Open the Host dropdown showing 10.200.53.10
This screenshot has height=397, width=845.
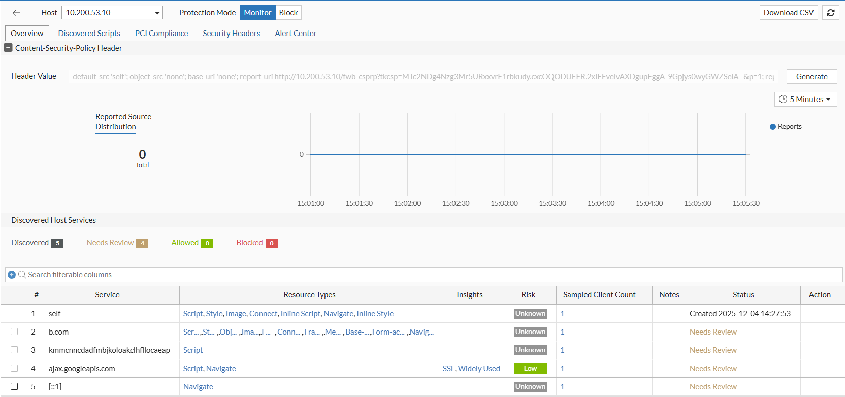112,13
